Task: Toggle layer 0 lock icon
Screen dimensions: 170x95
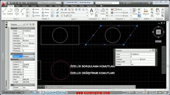Action: [67, 16]
